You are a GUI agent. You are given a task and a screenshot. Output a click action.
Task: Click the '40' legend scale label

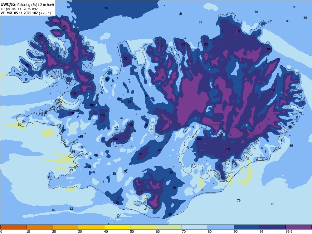pos(106,232)
